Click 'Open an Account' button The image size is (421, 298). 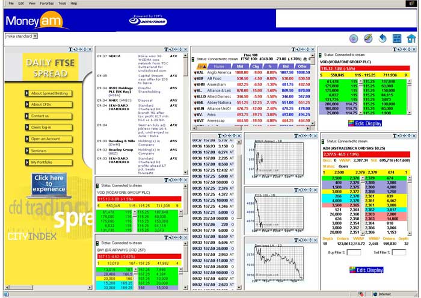point(49,138)
